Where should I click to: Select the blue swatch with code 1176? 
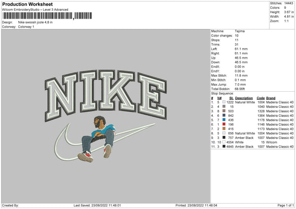pyautogui.click(x=224, y=120)
